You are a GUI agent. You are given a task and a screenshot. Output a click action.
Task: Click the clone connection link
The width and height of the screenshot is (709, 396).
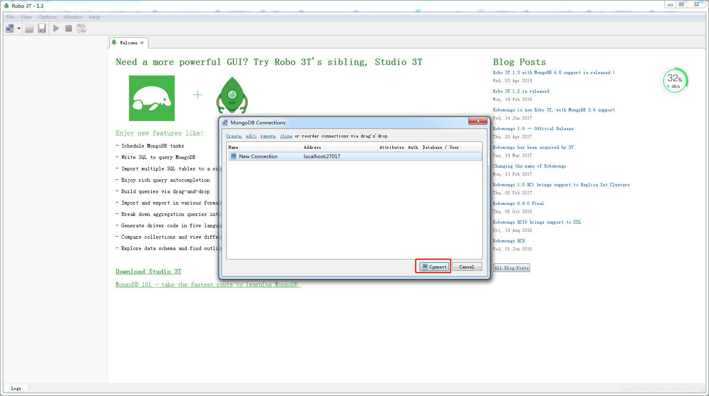click(286, 136)
